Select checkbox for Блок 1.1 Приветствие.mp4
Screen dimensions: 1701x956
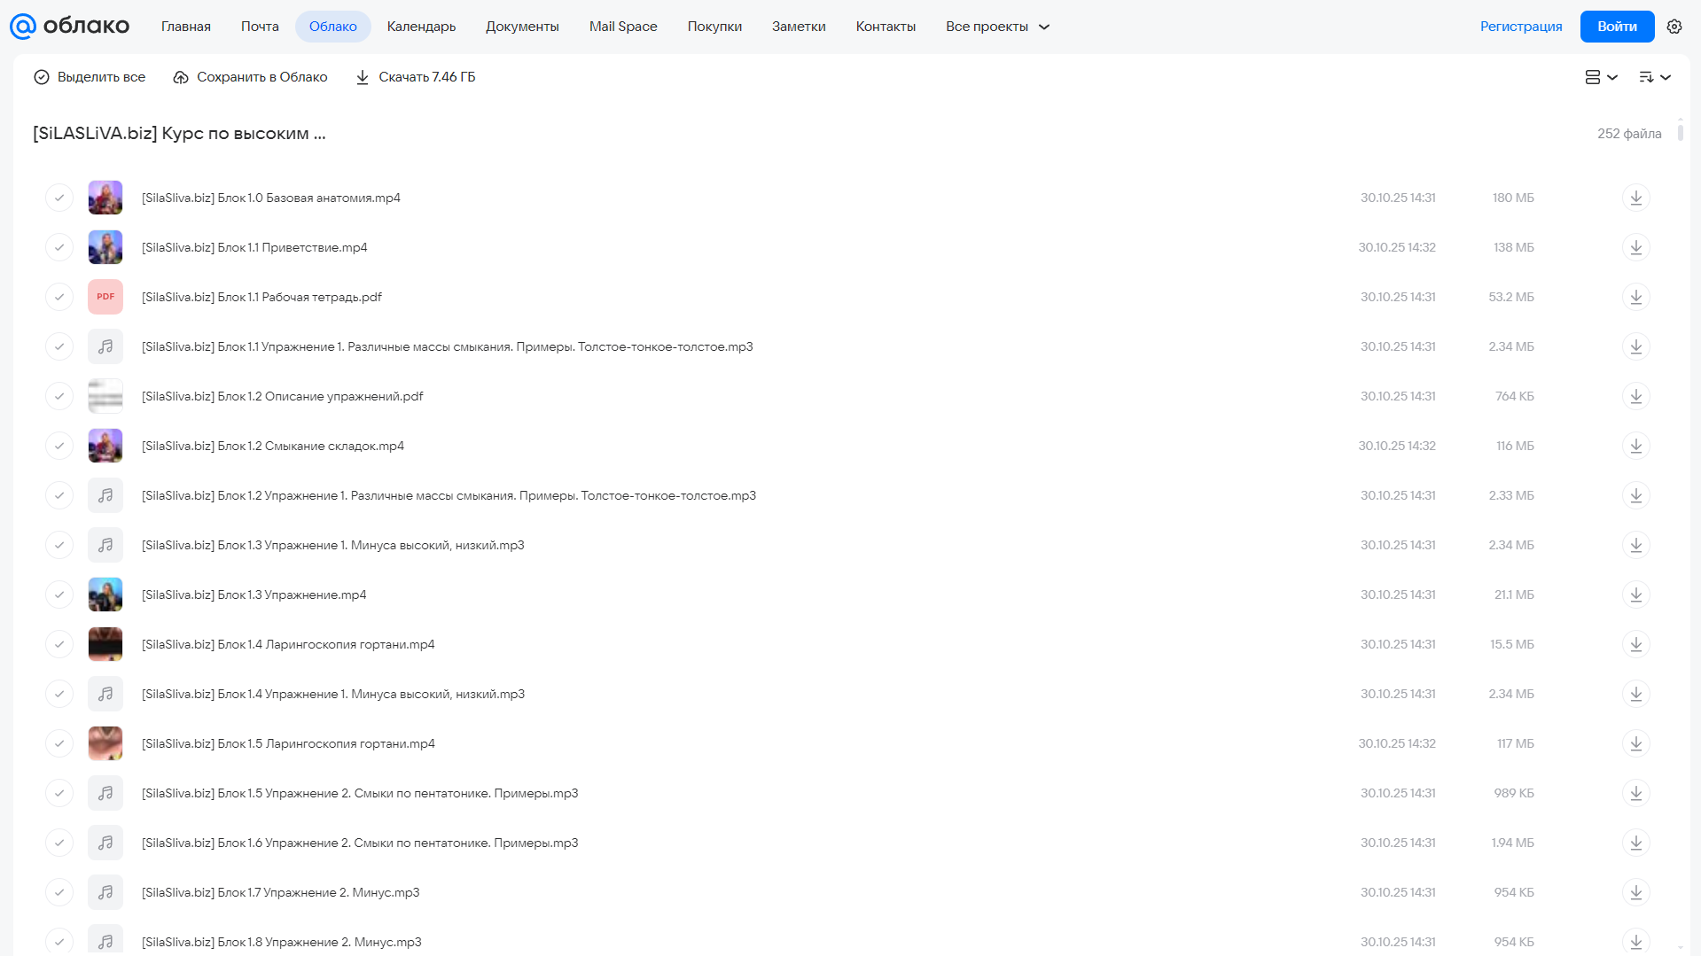59,247
